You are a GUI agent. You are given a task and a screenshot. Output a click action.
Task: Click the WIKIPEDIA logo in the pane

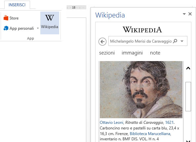pos(142,30)
